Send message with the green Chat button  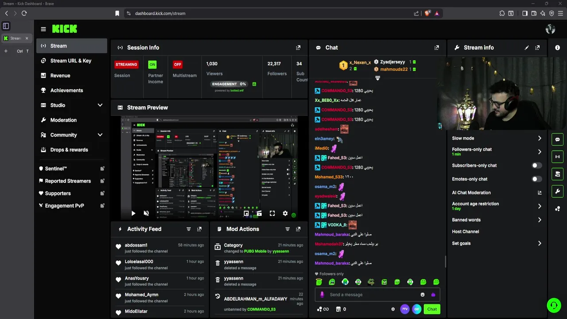click(x=432, y=309)
